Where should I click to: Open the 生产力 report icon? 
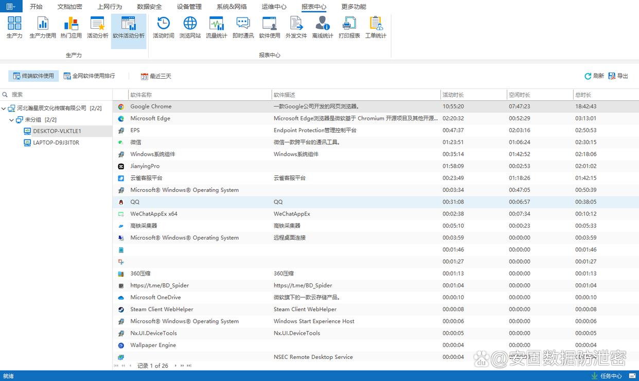pyautogui.click(x=14, y=27)
